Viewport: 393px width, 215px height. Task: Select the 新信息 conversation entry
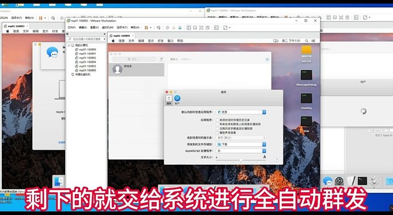pos(136,69)
